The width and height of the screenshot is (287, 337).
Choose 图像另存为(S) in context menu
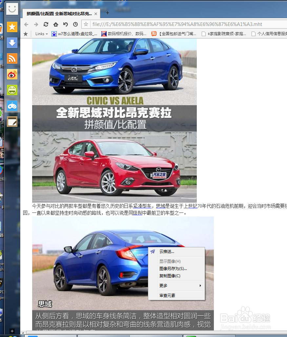176,269
